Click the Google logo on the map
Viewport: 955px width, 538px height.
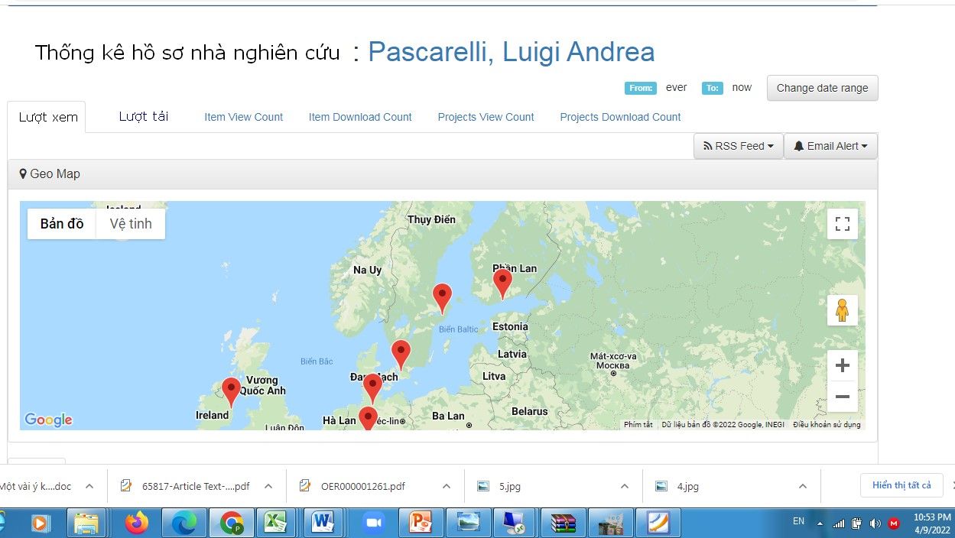pos(49,420)
